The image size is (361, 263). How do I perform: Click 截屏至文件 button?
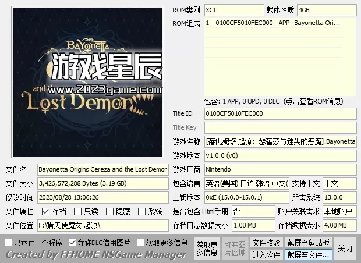(308, 254)
